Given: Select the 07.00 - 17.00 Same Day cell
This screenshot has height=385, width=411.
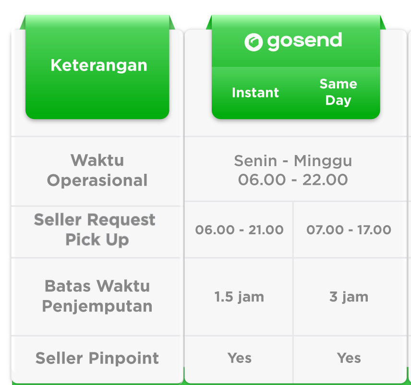Looking at the screenshot, I should point(349,230).
